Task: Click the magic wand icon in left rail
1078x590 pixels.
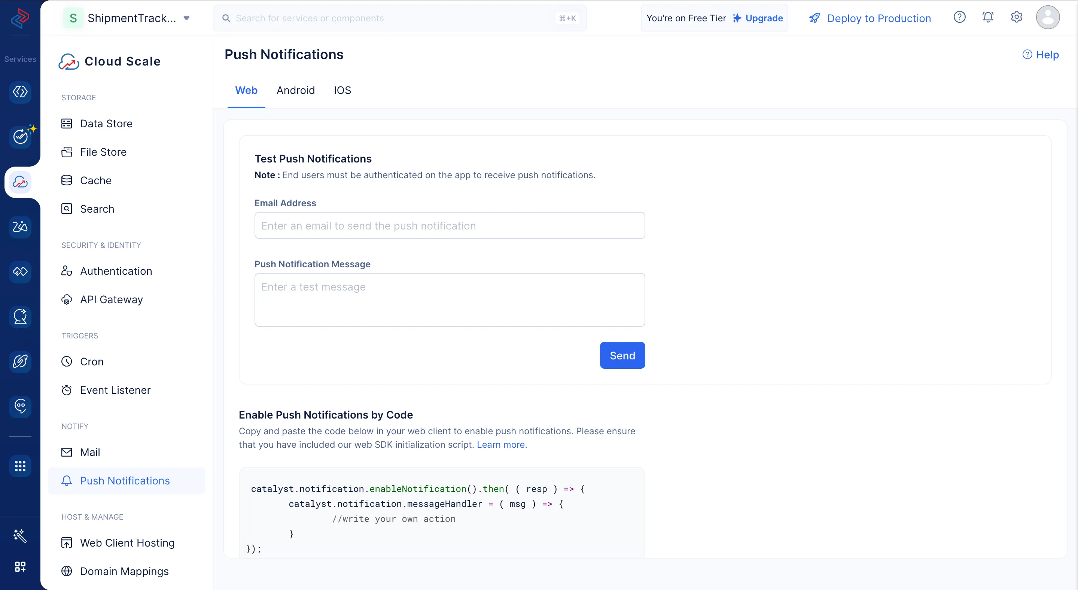Action: click(x=20, y=536)
